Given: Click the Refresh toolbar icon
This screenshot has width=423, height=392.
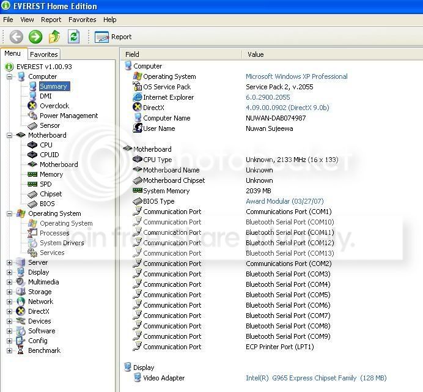Looking at the screenshot, I should pyautogui.click(x=73, y=37).
